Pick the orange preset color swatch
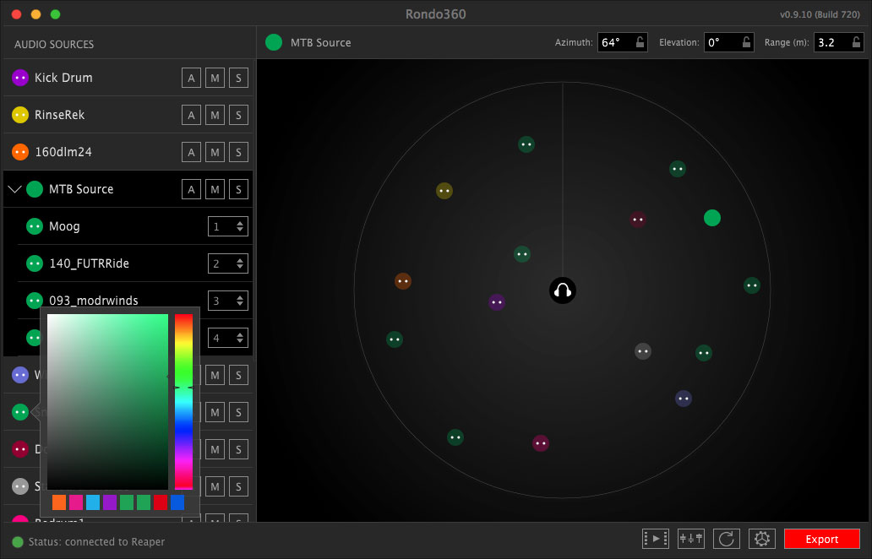This screenshot has width=872, height=559. 59,502
